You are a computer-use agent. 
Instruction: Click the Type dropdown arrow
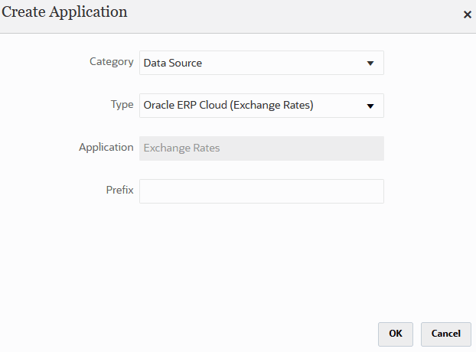click(x=370, y=106)
